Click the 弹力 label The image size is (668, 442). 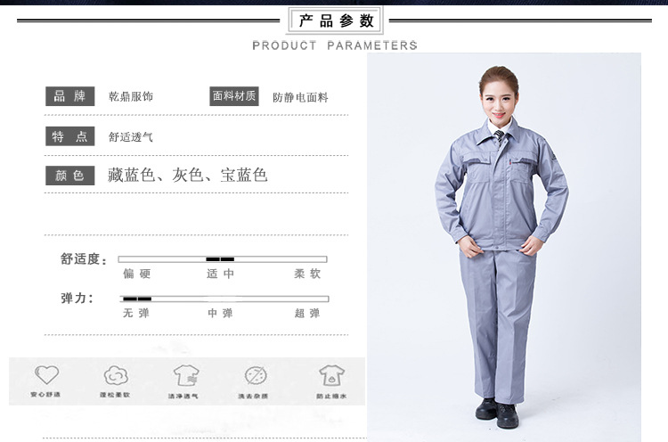click(x=77, y=299)
